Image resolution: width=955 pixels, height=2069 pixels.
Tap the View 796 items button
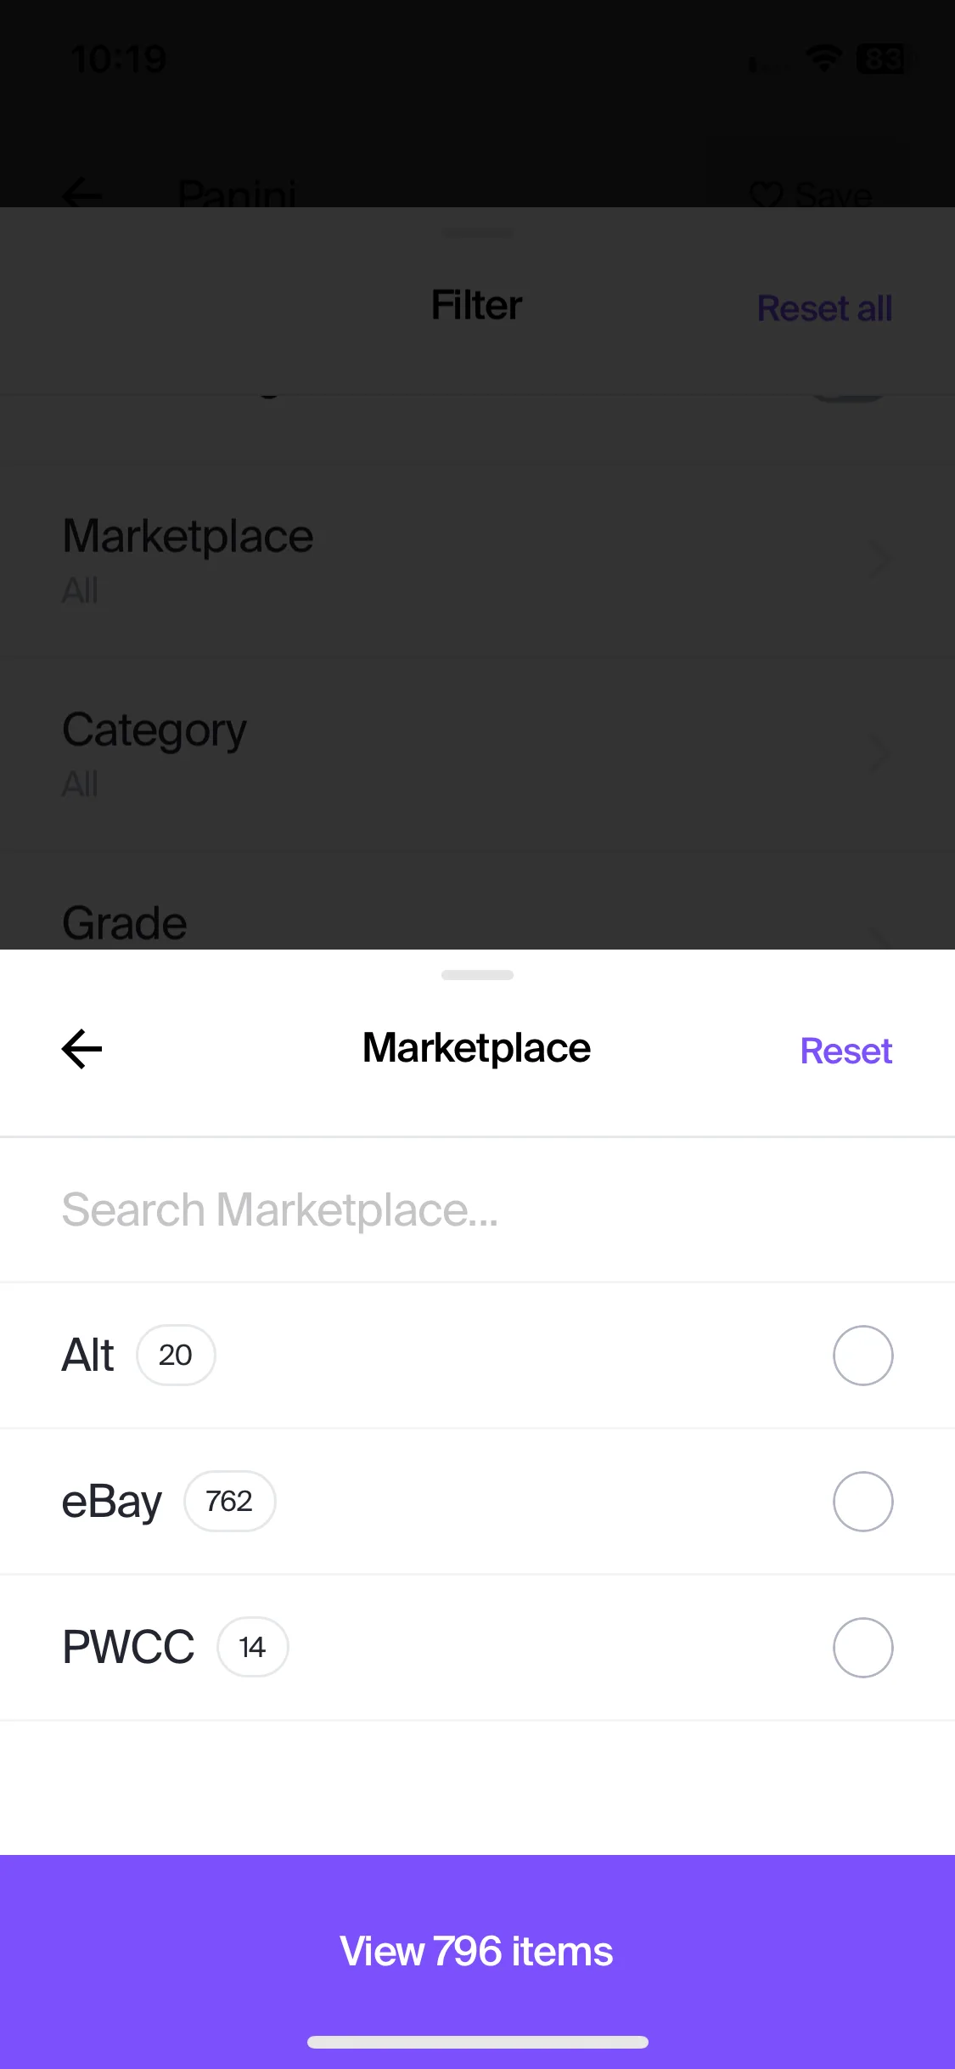(477, 1951)
